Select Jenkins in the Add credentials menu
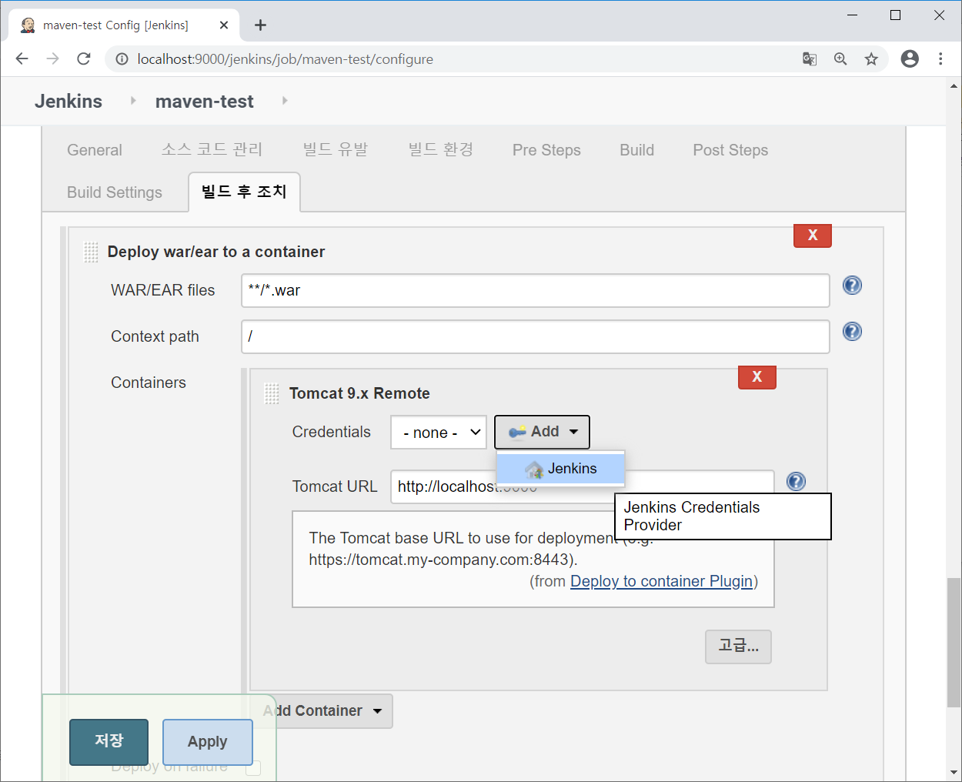Image resolution: width=962 pixels, height=782 pixels. pos(561,469)
